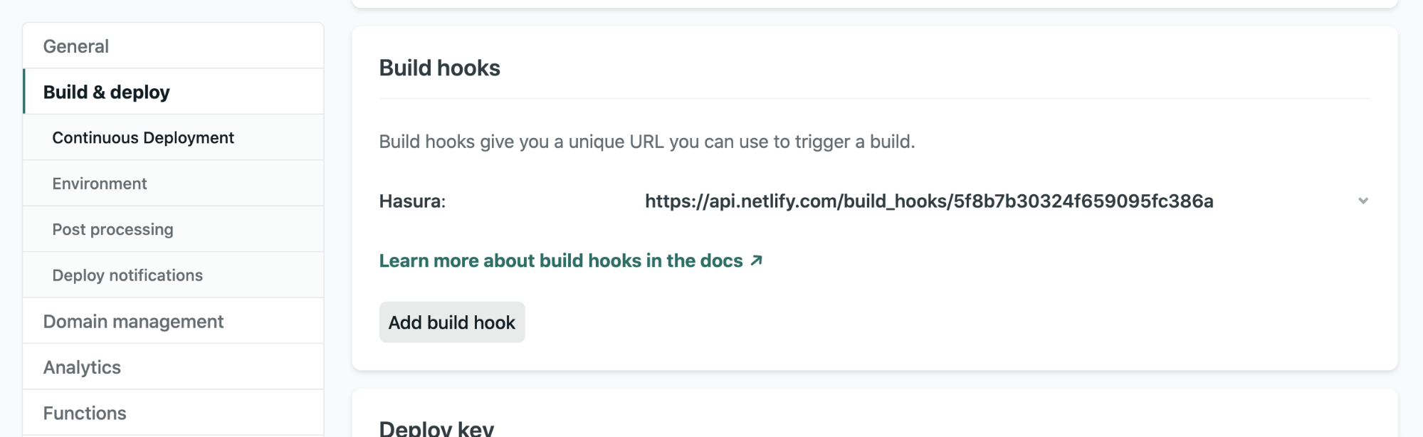The image size is (1423, 437).
Task: Select Build & deploy in sidebar
Action: click(x=107, y=92)
